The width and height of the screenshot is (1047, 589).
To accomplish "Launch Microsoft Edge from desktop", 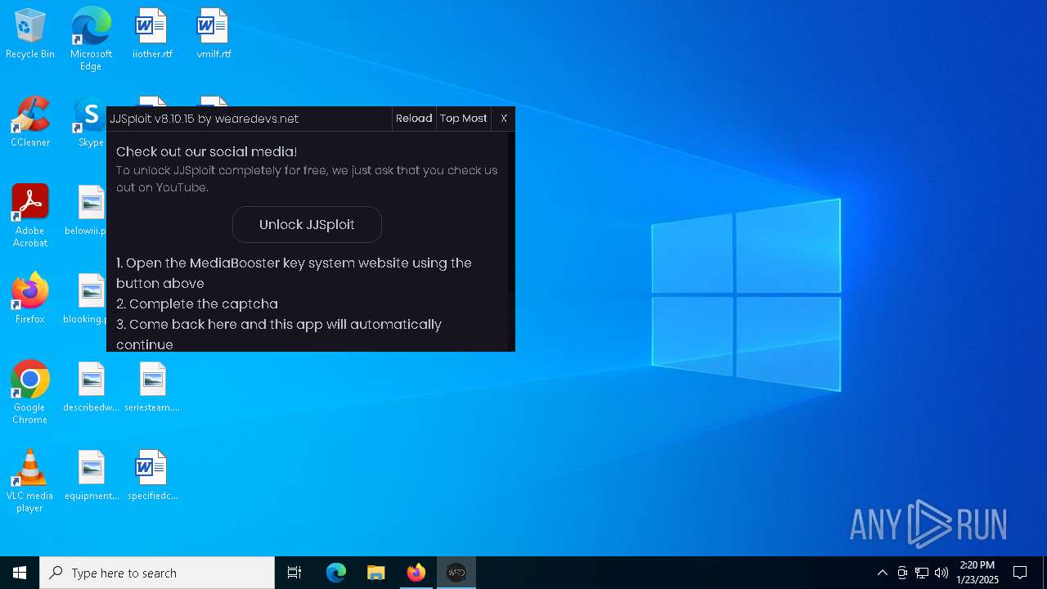I will click(x=91, y=38).
